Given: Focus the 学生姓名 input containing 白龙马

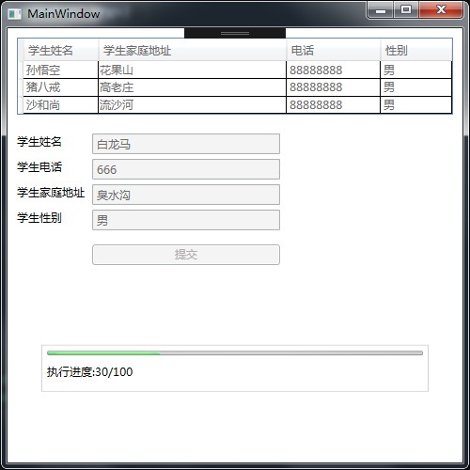Looking at the screenshot, I should [x=186, y=144].
